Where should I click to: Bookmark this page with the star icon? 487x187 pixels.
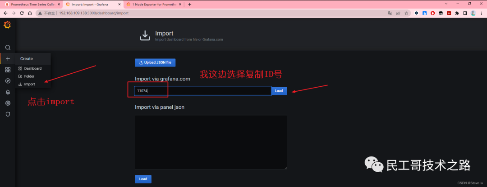click(406, 13)
